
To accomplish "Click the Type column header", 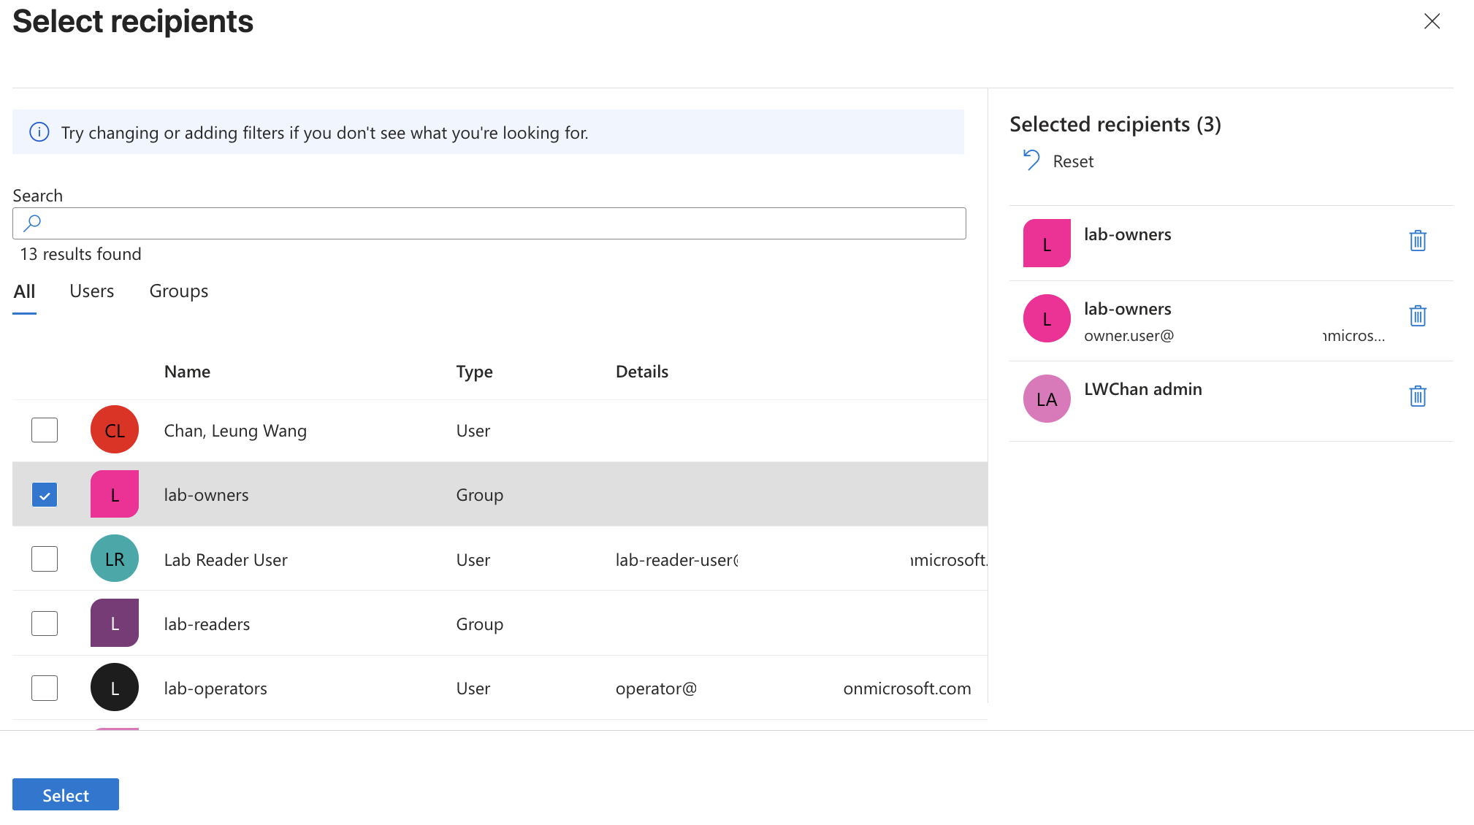I will click(475, 372).
